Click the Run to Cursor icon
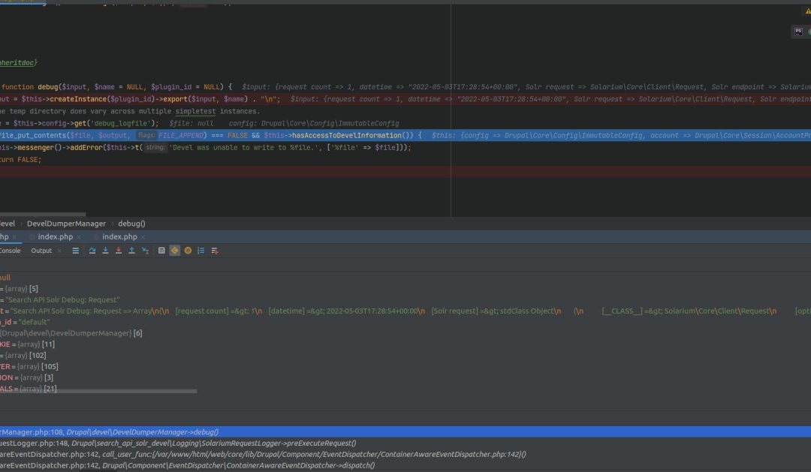Screen dimensions: 811x472 [x=144, y=251]
